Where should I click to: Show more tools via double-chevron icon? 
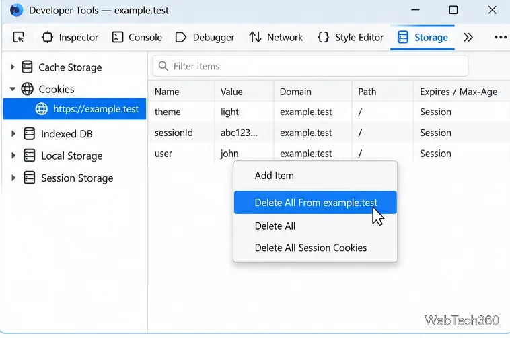point(468,38)
